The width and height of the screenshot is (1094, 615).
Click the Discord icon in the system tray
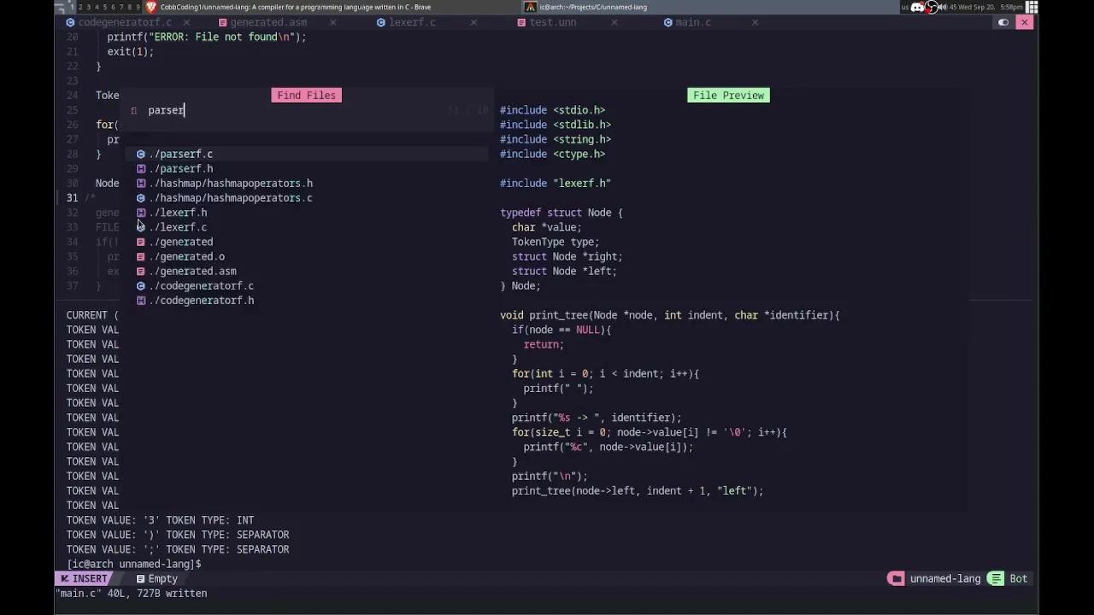(x=917, y=7)
